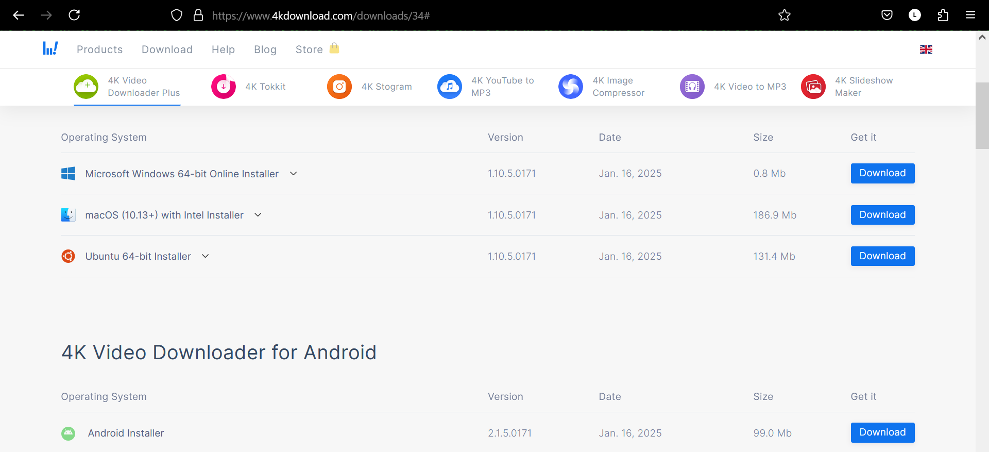Expand the macOS installer options chevron

258,215
